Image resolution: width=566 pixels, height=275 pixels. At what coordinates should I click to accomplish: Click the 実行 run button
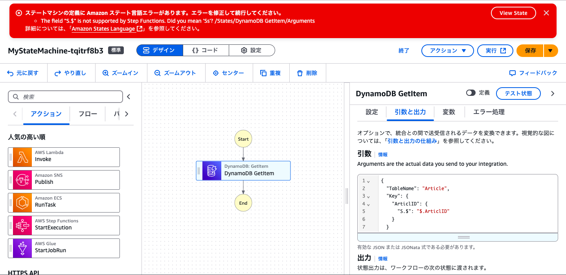495,51
